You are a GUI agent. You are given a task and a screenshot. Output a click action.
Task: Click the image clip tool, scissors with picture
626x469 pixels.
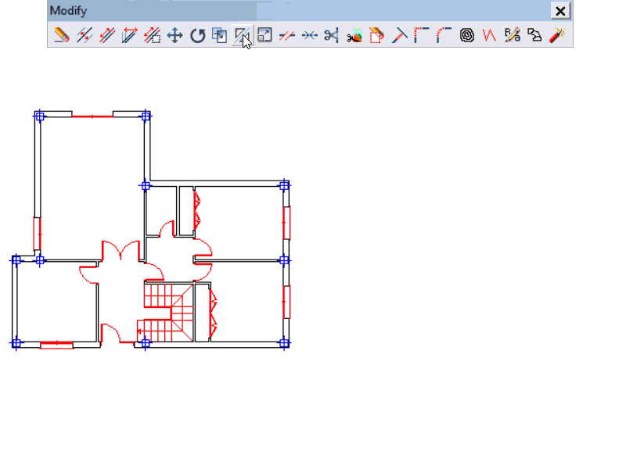coord(354,35)
